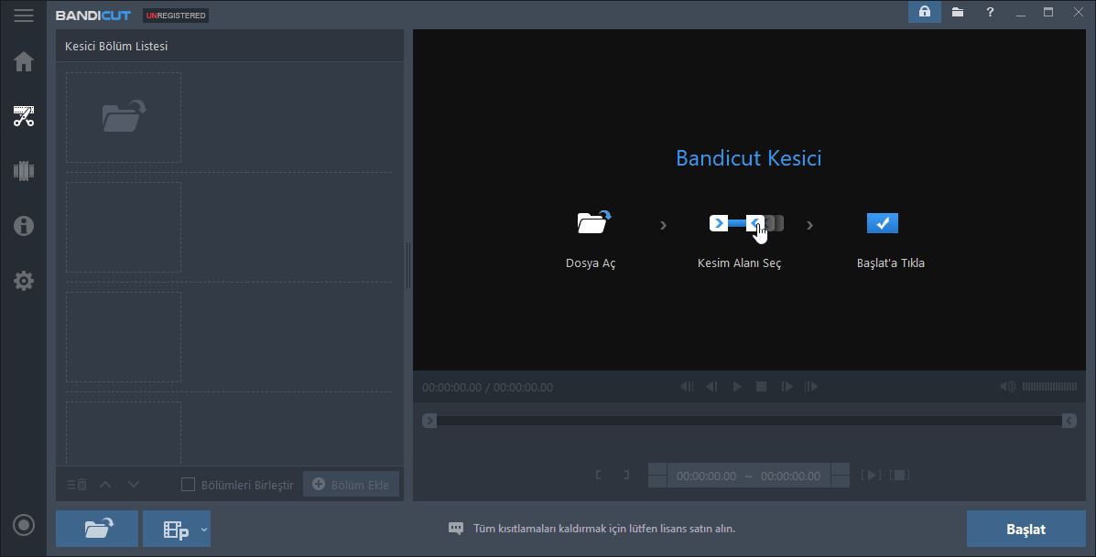Click the timeline seek bar
Image resolution: width=1096 pixels, height=557 pixels.
[x=749, y=420]
